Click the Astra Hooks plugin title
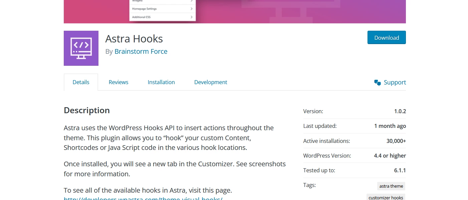468x200 pixels. (x=134, y=39)
